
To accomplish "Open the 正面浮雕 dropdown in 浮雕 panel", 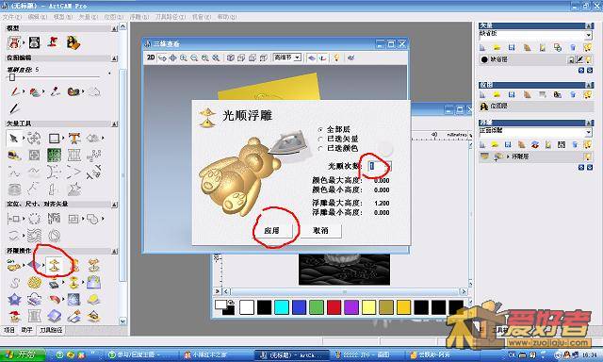I will 588,132.
